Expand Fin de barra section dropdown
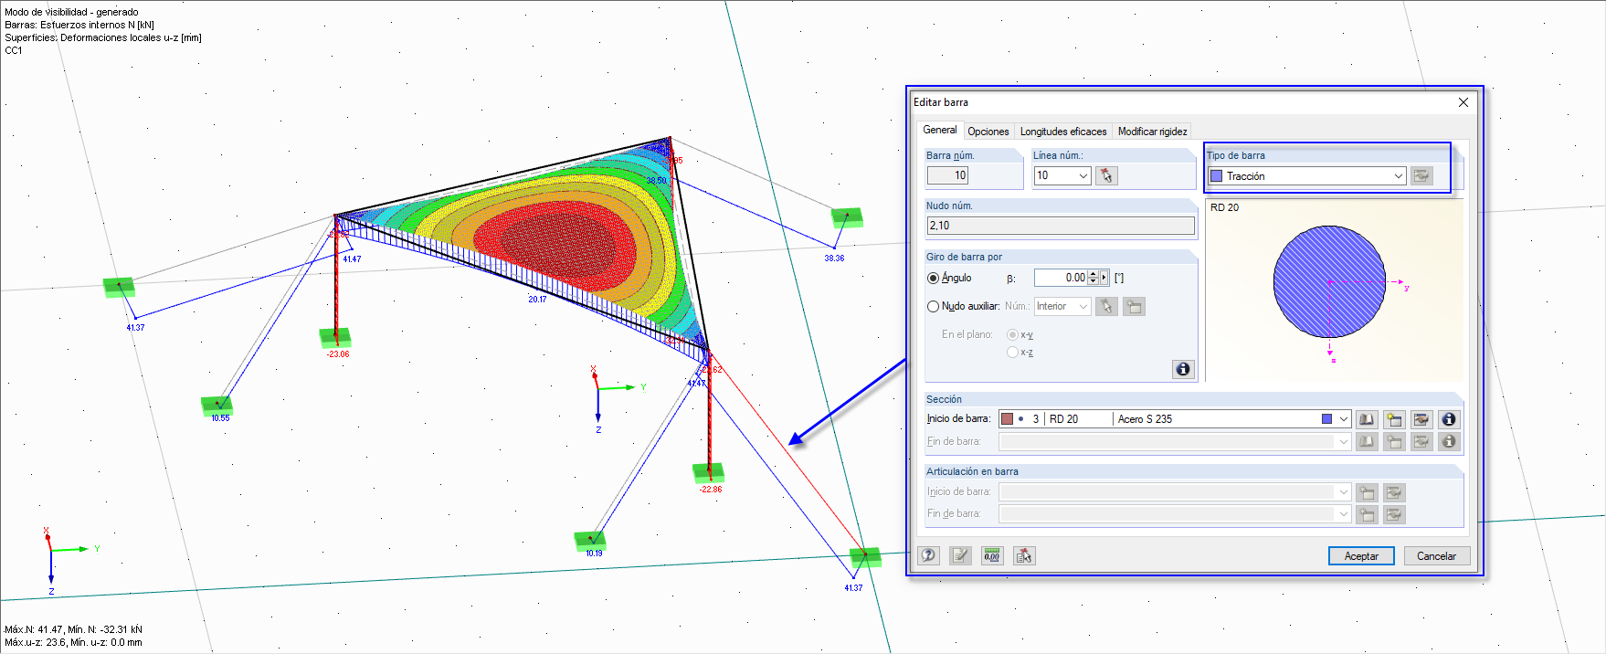The height and width of the screenshot is (654, 1606). tap(1343, 441)
